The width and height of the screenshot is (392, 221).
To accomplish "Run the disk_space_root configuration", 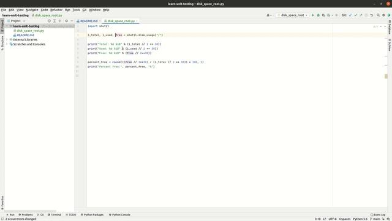I will 313,15.
